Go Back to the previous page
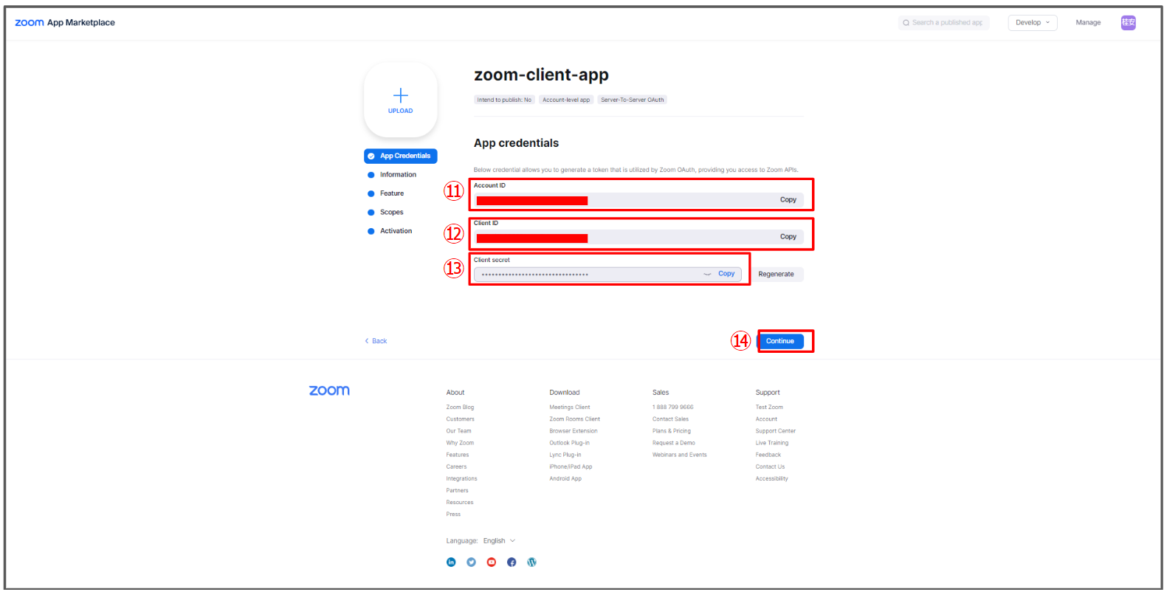Screen dimensions: 1164x592 coord(376,341)
